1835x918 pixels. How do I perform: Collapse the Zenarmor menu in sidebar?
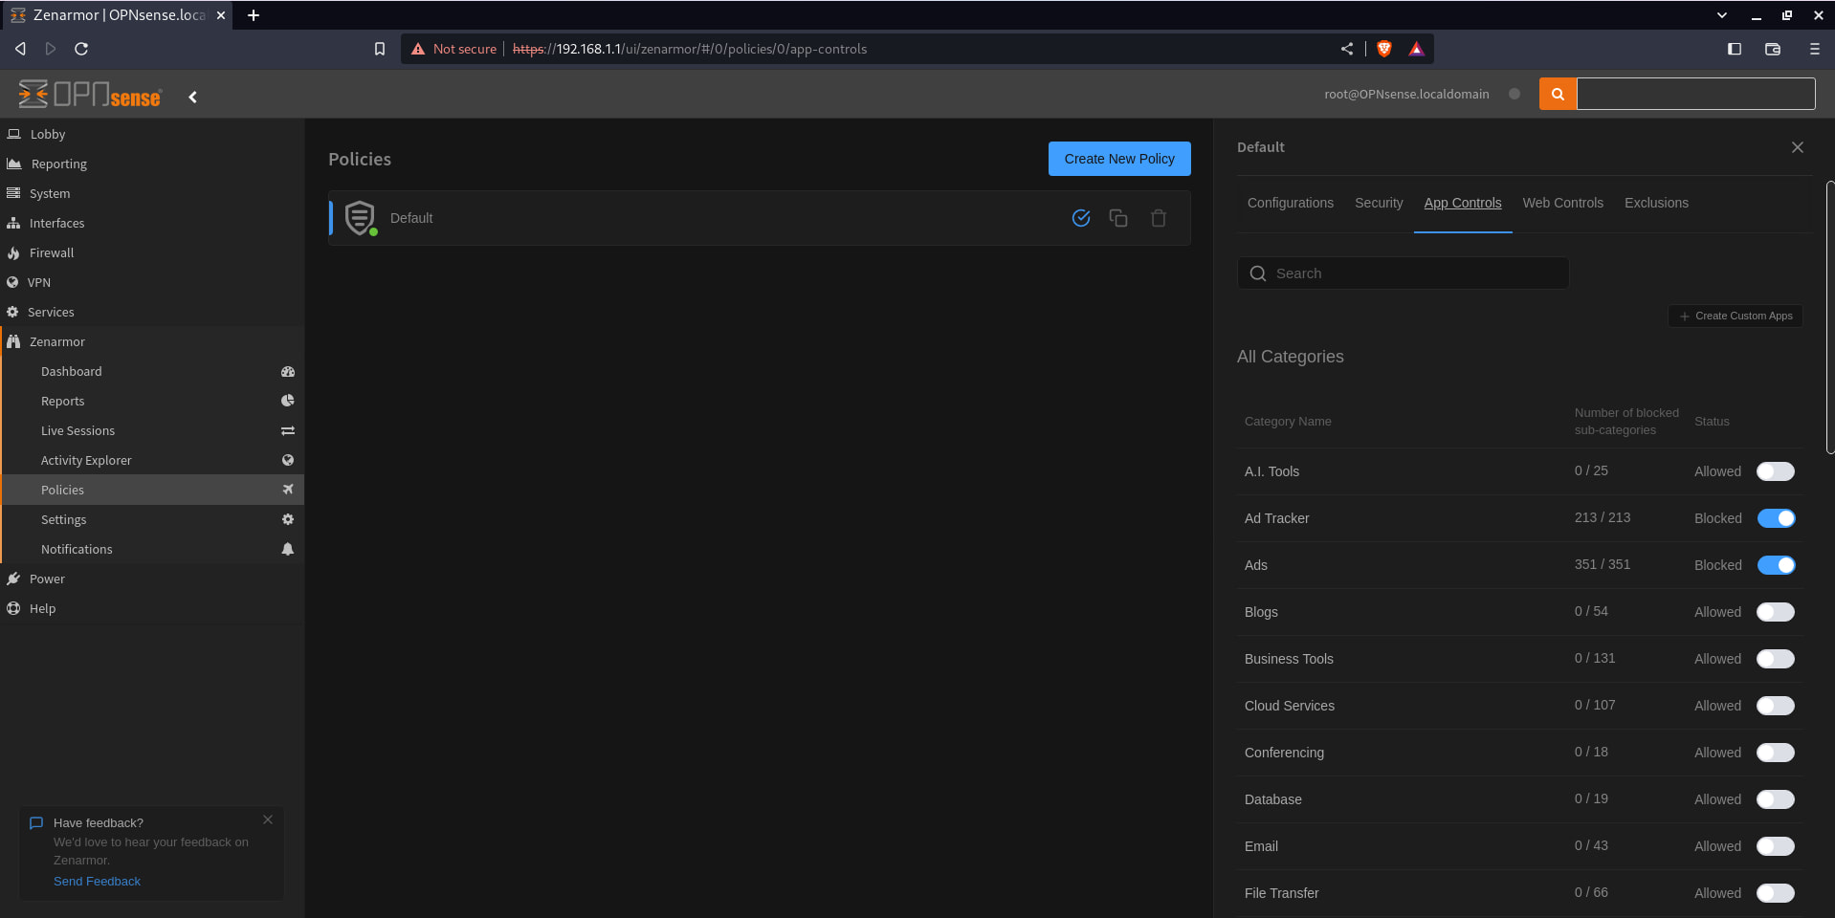tap(152, 341)
